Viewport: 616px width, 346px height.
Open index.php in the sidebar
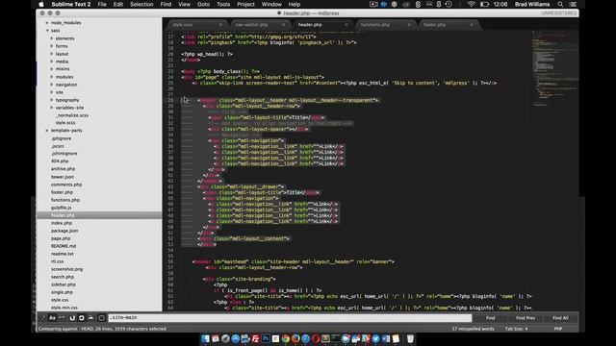(x=62, y=223)
